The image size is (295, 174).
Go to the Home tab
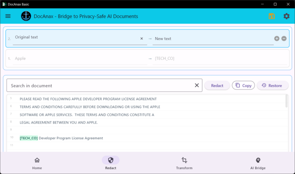click(37, 163)
